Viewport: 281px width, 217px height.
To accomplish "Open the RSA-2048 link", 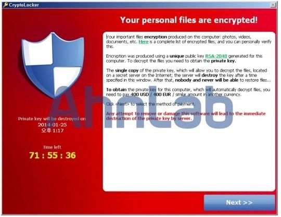I will click(x=216, y=56).
